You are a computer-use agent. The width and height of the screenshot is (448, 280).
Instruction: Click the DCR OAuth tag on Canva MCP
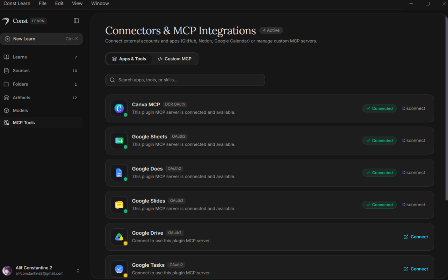tap(175, 104)
